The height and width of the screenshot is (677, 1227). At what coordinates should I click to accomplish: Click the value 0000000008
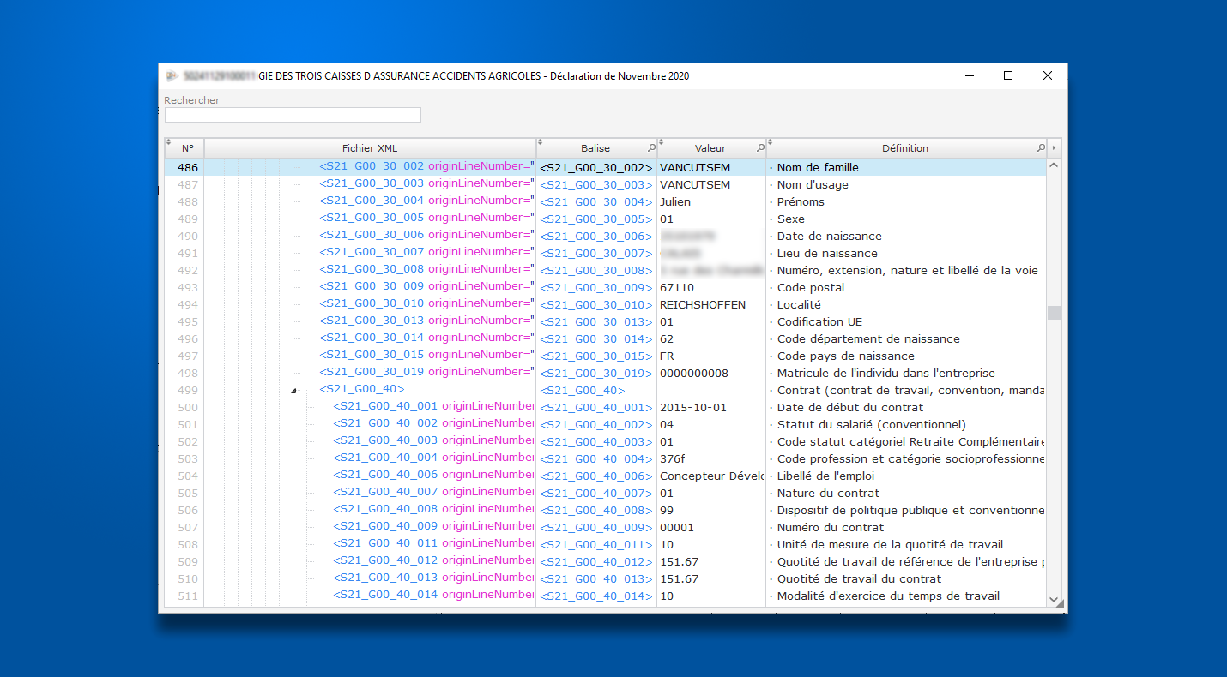[x=694, y=374]
